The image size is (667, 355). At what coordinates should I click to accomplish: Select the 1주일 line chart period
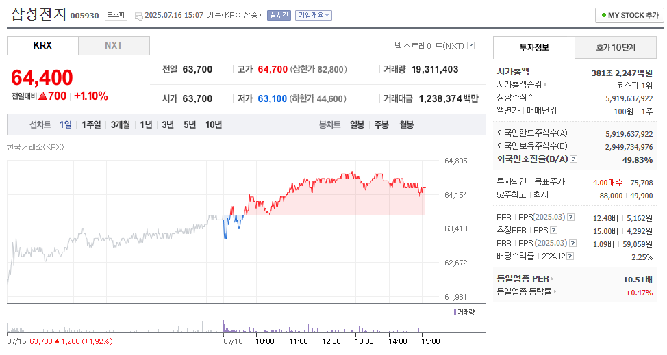91,125
